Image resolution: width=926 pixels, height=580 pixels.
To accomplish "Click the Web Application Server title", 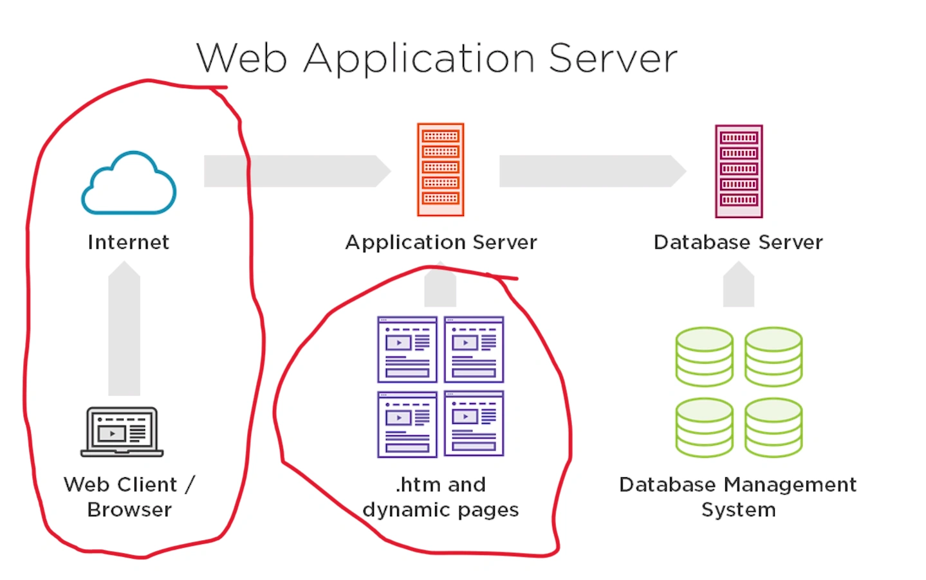I will point(437,57).
